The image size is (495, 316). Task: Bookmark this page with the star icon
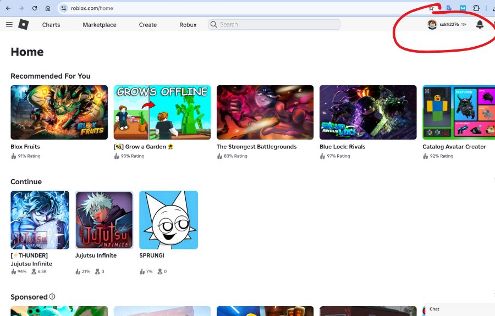[x=431, y=8]
